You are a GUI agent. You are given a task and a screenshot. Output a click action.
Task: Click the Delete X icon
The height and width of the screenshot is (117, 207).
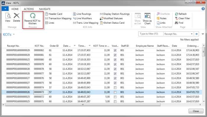click(x=17, y=16)
